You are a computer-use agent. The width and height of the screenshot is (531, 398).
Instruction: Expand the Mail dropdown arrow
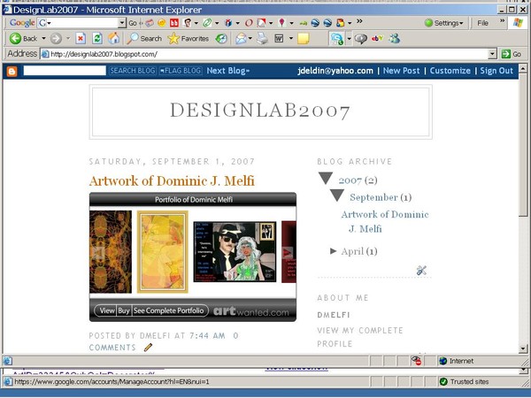point(250,39)
